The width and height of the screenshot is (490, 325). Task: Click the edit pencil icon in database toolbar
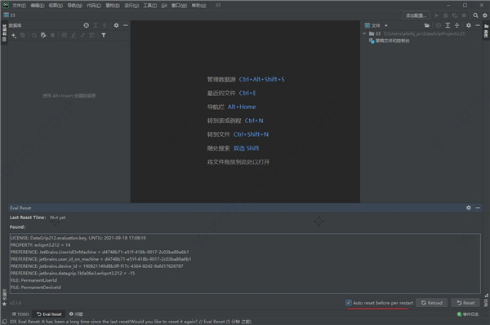pos(73,36)
